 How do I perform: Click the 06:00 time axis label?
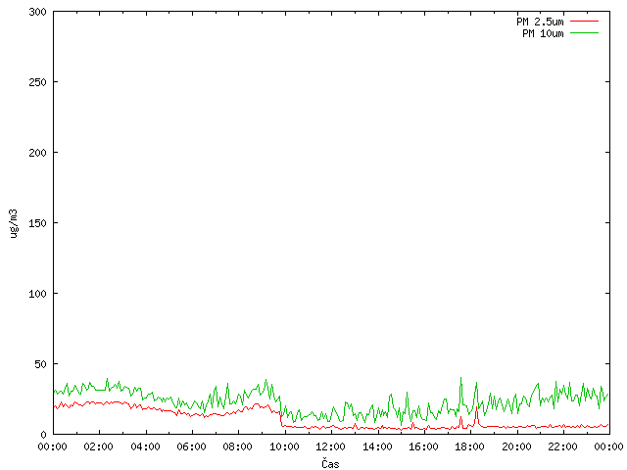click(x=192, y=446)
